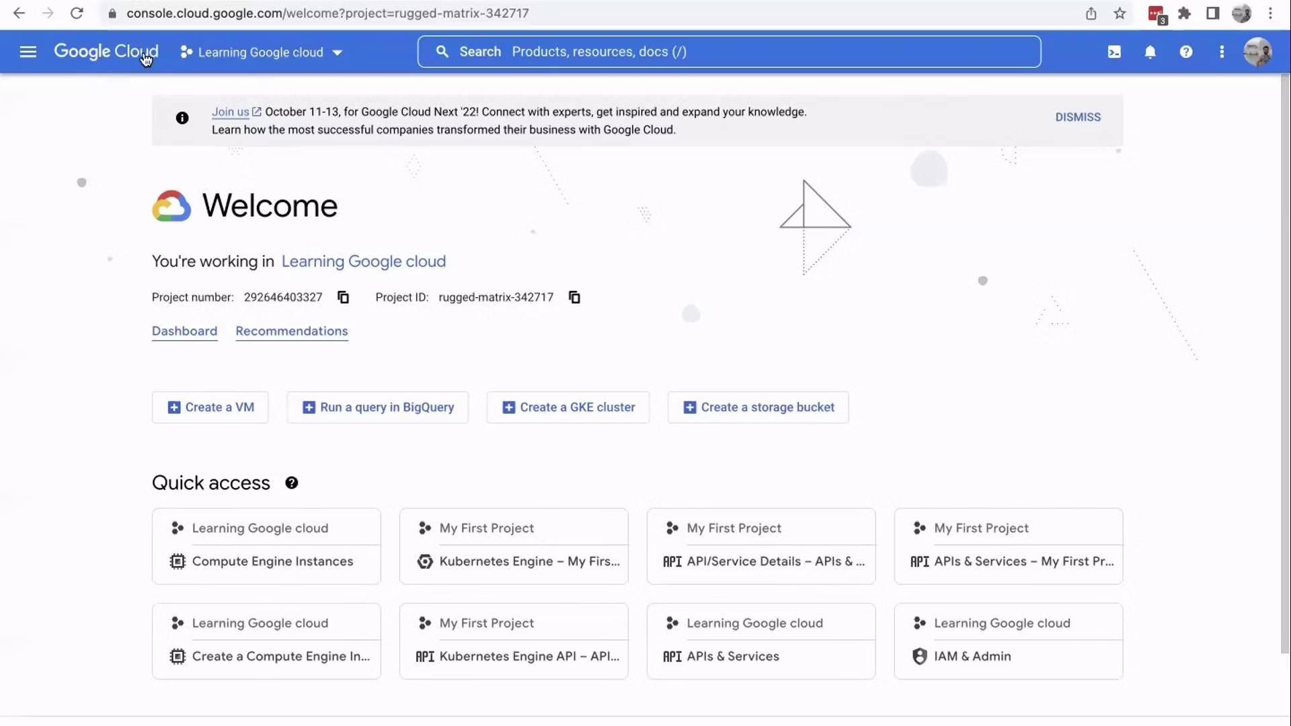1291x726 pixels.
Task: Select the Dashboard tab
Action: point(184,331)
